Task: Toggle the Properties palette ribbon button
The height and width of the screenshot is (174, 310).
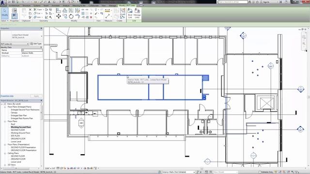Action: [x=15, y=16]
